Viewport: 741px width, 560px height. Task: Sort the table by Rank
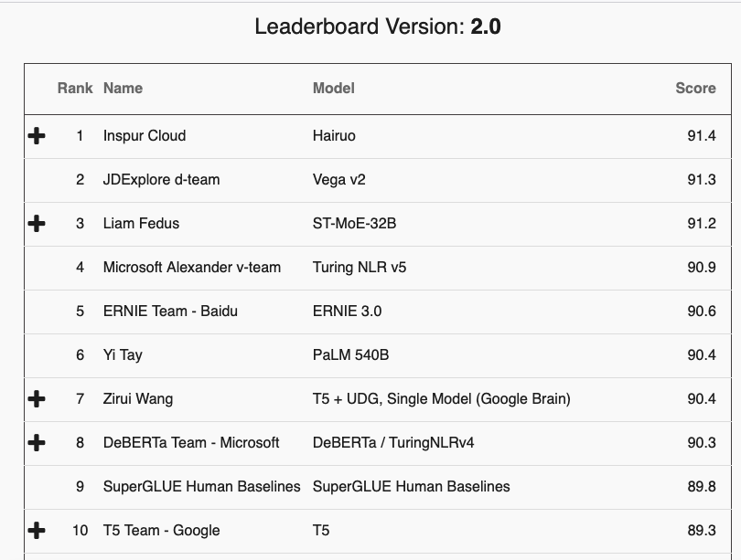coord(76,89)
